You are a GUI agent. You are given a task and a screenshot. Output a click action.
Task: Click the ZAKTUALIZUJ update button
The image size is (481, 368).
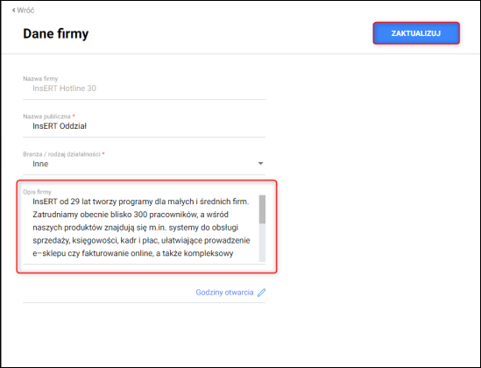pyautogui.click(x=416, y=33)
